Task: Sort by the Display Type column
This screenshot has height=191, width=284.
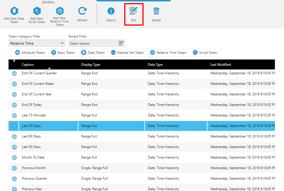Action: [91, 65]
